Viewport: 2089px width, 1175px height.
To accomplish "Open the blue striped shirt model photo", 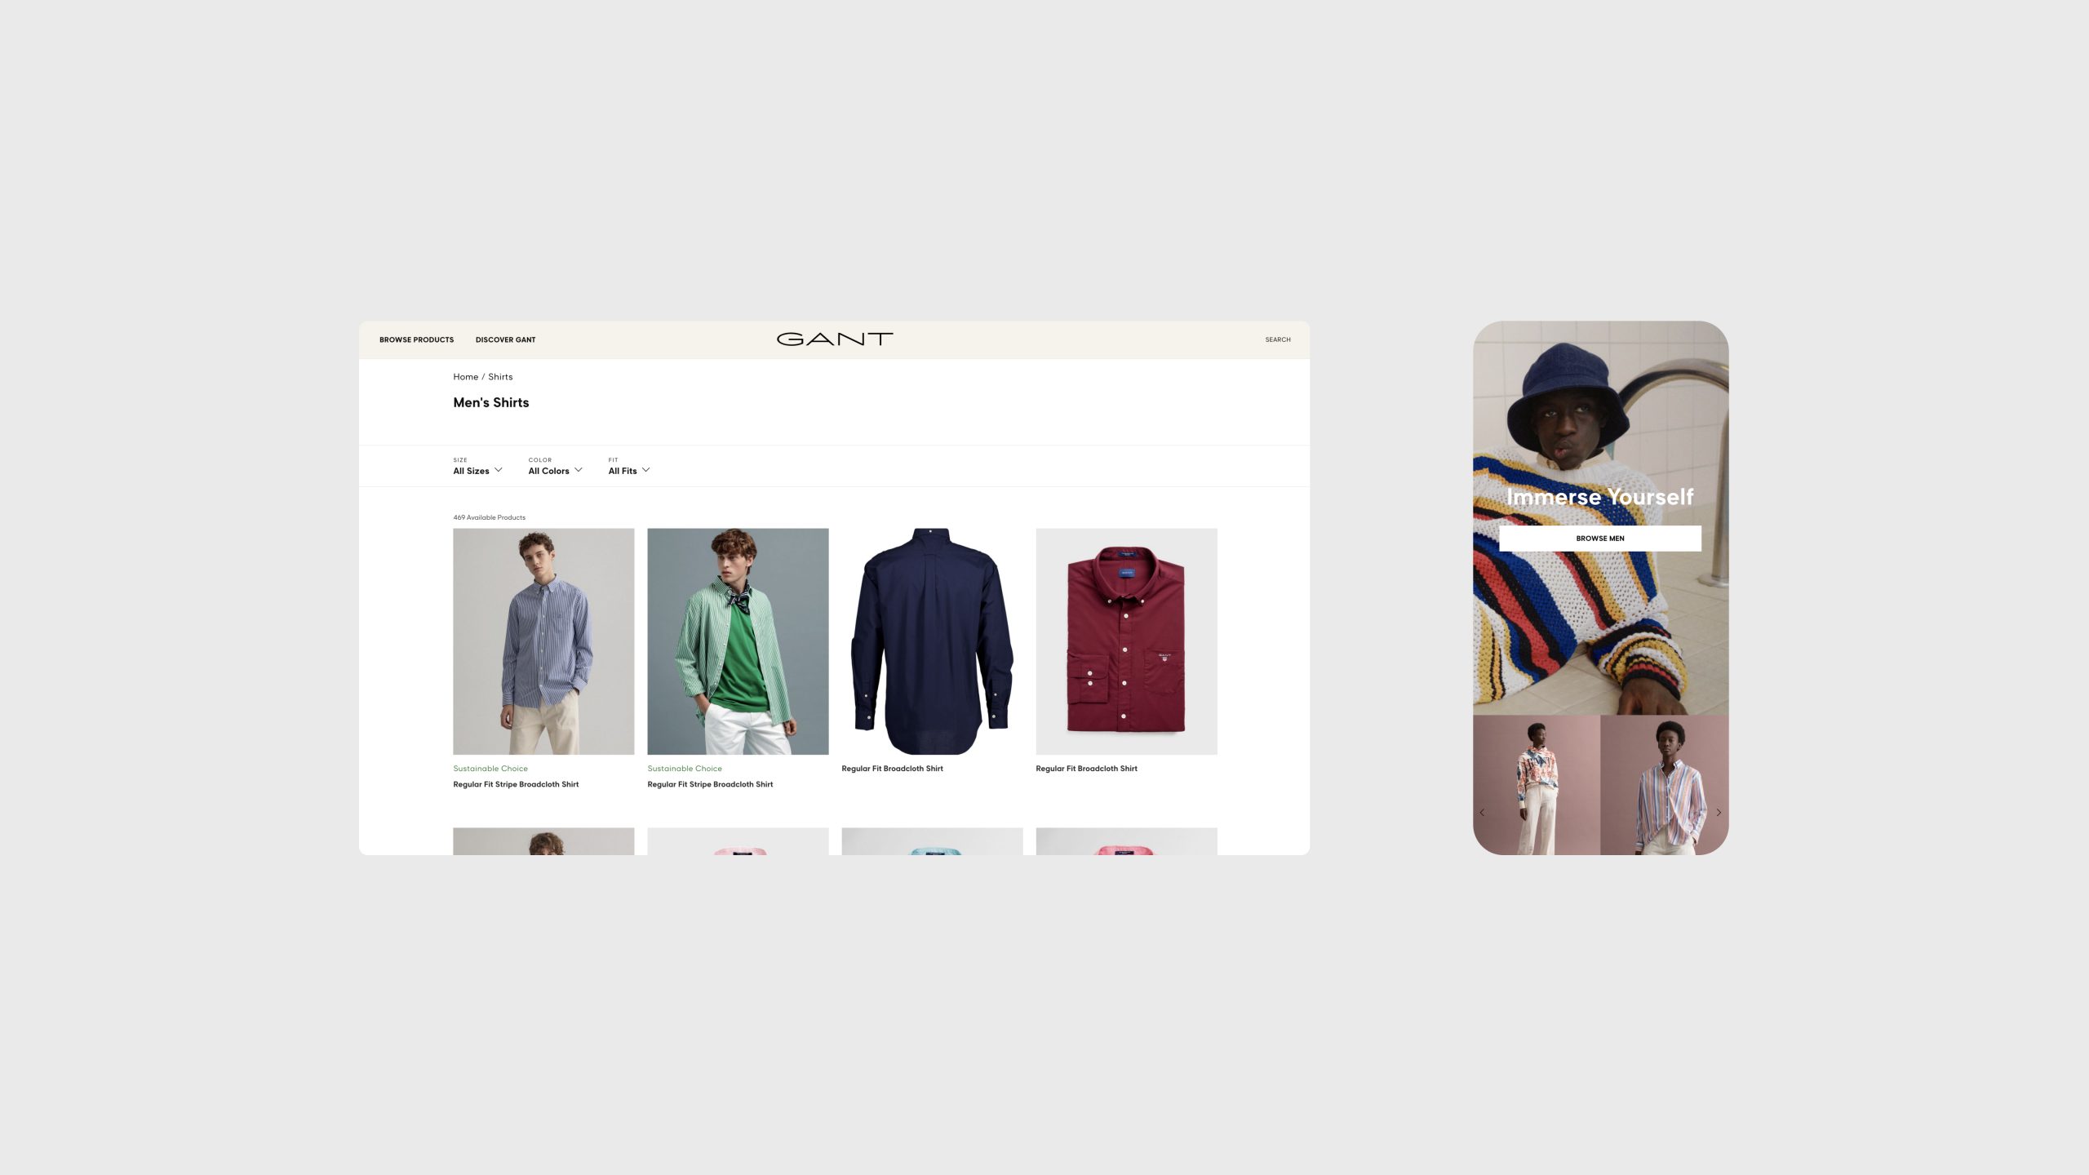I will 543,641.
